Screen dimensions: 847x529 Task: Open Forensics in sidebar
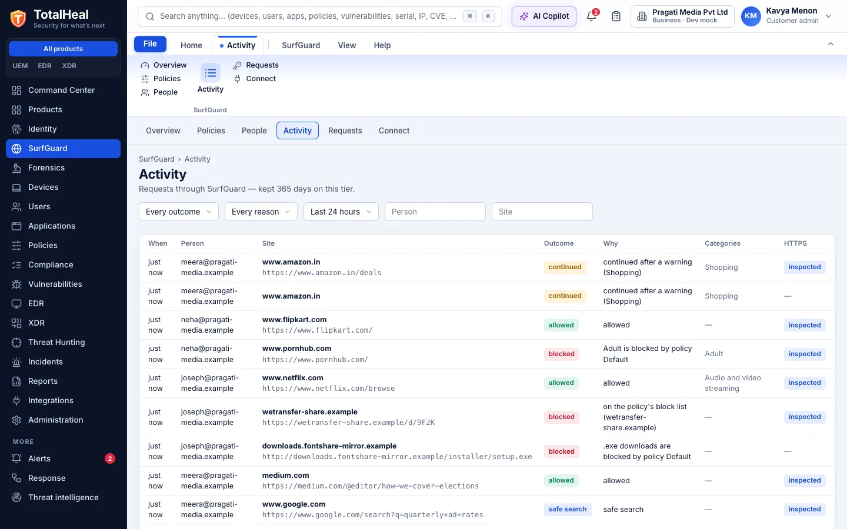[63, 168]
